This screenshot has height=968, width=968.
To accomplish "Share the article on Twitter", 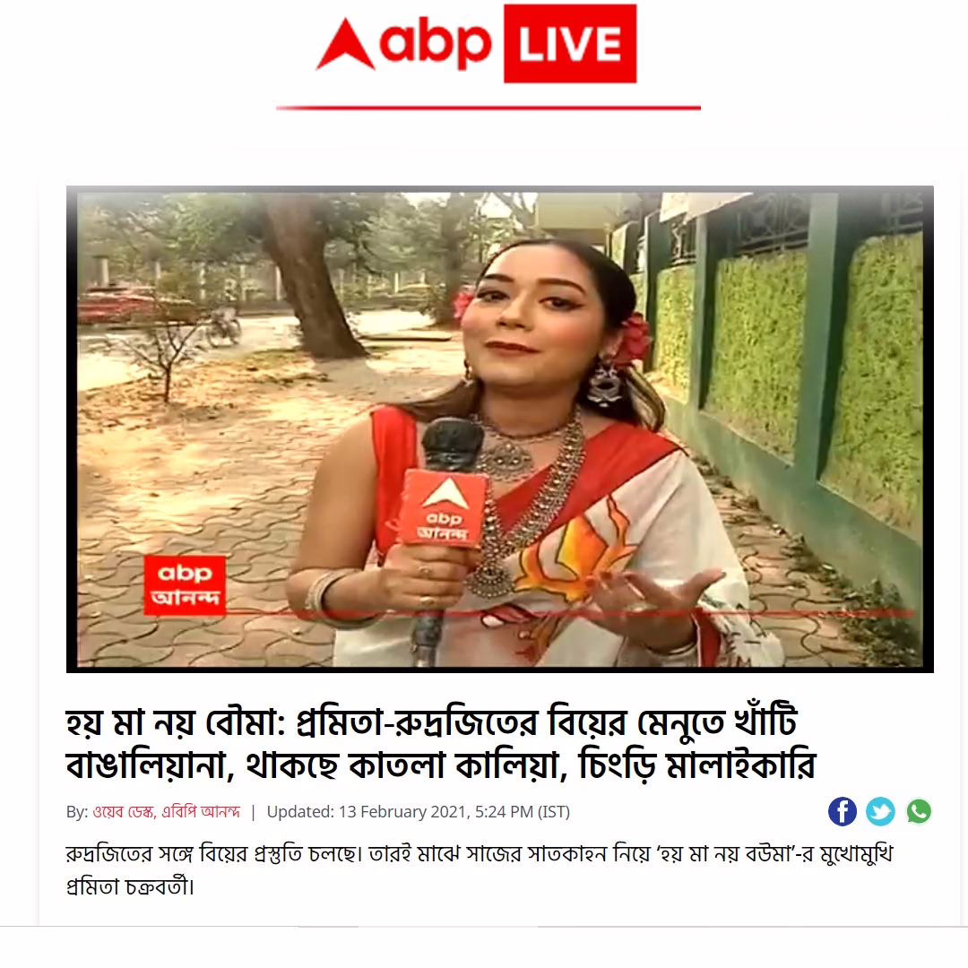I will coord(880,811).
